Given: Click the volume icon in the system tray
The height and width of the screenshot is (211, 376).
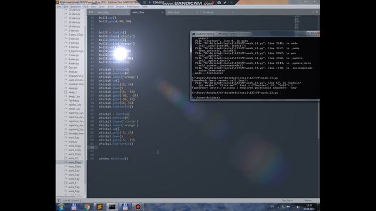Looking at the screenshot, I should click(x=298, y=207).
